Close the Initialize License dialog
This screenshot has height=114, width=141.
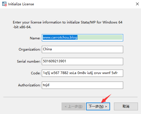coord(137,4)
